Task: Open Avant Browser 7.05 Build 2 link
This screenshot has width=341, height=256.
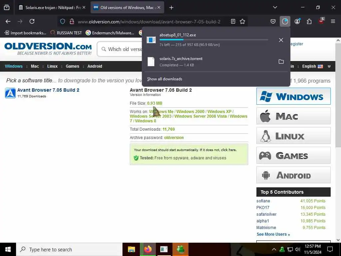Action: (x=48, y=90)
